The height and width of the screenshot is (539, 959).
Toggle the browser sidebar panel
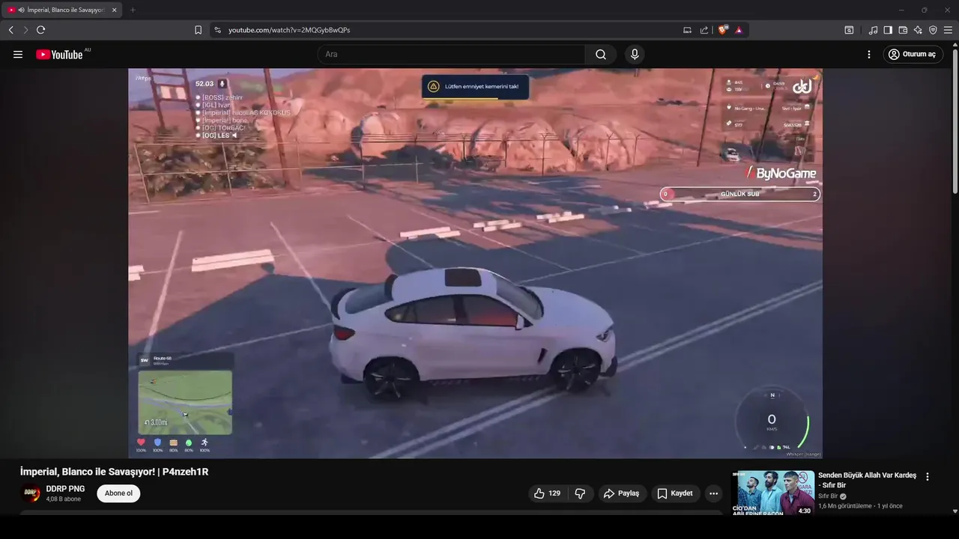click(x=888, y=30)
